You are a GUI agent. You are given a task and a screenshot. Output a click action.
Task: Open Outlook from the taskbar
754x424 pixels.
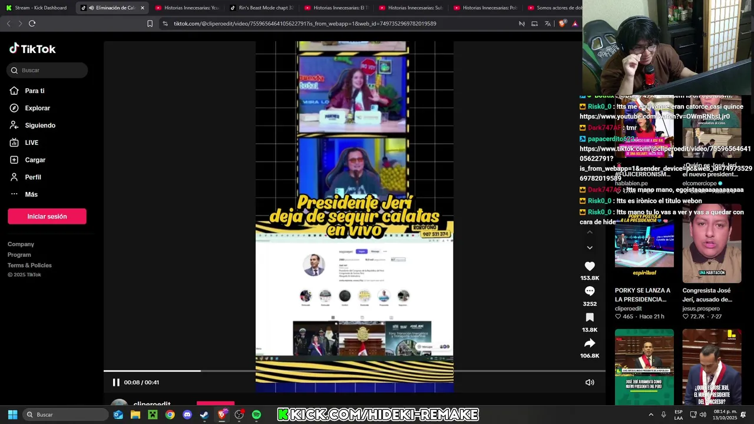(118, 415)
